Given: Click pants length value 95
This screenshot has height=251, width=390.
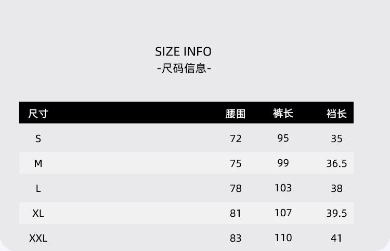Looking at the screenshot, I should click(x=283, y=138).
